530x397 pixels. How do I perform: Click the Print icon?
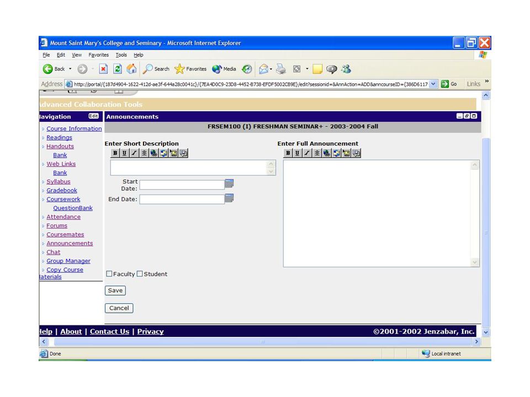point(281,69)
